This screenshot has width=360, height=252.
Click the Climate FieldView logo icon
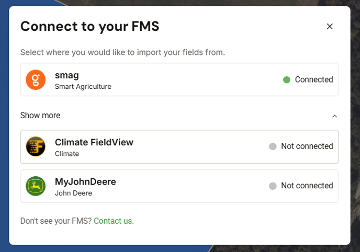click(36, 146)
